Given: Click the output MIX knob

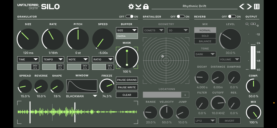Looking at the screenshot, I should point(253,112).
